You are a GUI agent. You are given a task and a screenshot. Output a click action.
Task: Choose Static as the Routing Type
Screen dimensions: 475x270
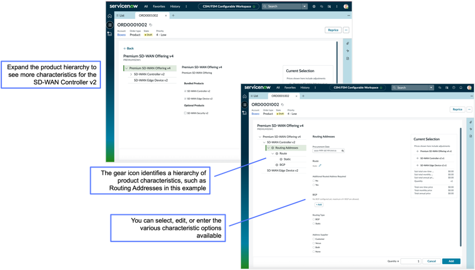313,223
